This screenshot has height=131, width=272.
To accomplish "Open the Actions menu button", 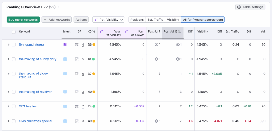I will 81,20.
